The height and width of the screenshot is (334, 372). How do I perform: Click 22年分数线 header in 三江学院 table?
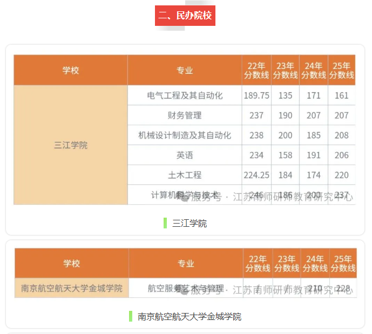(x=256, y=70)
